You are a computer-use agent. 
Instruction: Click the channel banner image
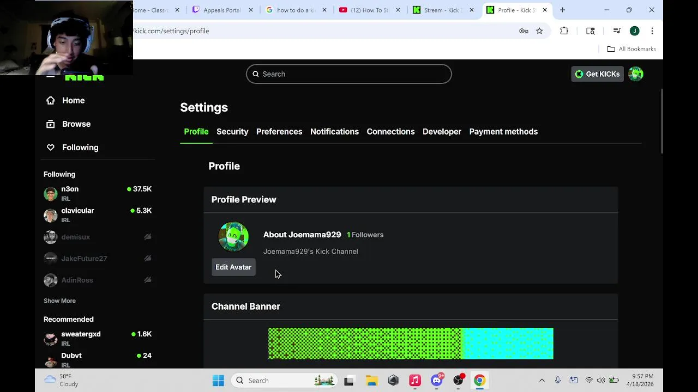[411, 344]
